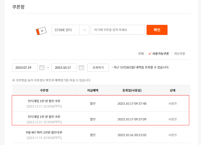Type in the coupon code input field
Viewport: 201px width, 145px height.
(118, 30)
